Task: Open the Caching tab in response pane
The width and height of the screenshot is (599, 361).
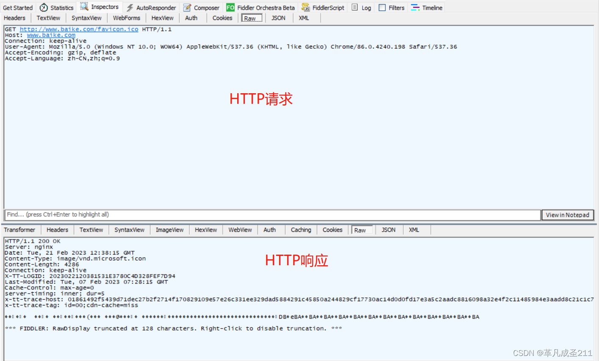Action: (x=301, y=230)
